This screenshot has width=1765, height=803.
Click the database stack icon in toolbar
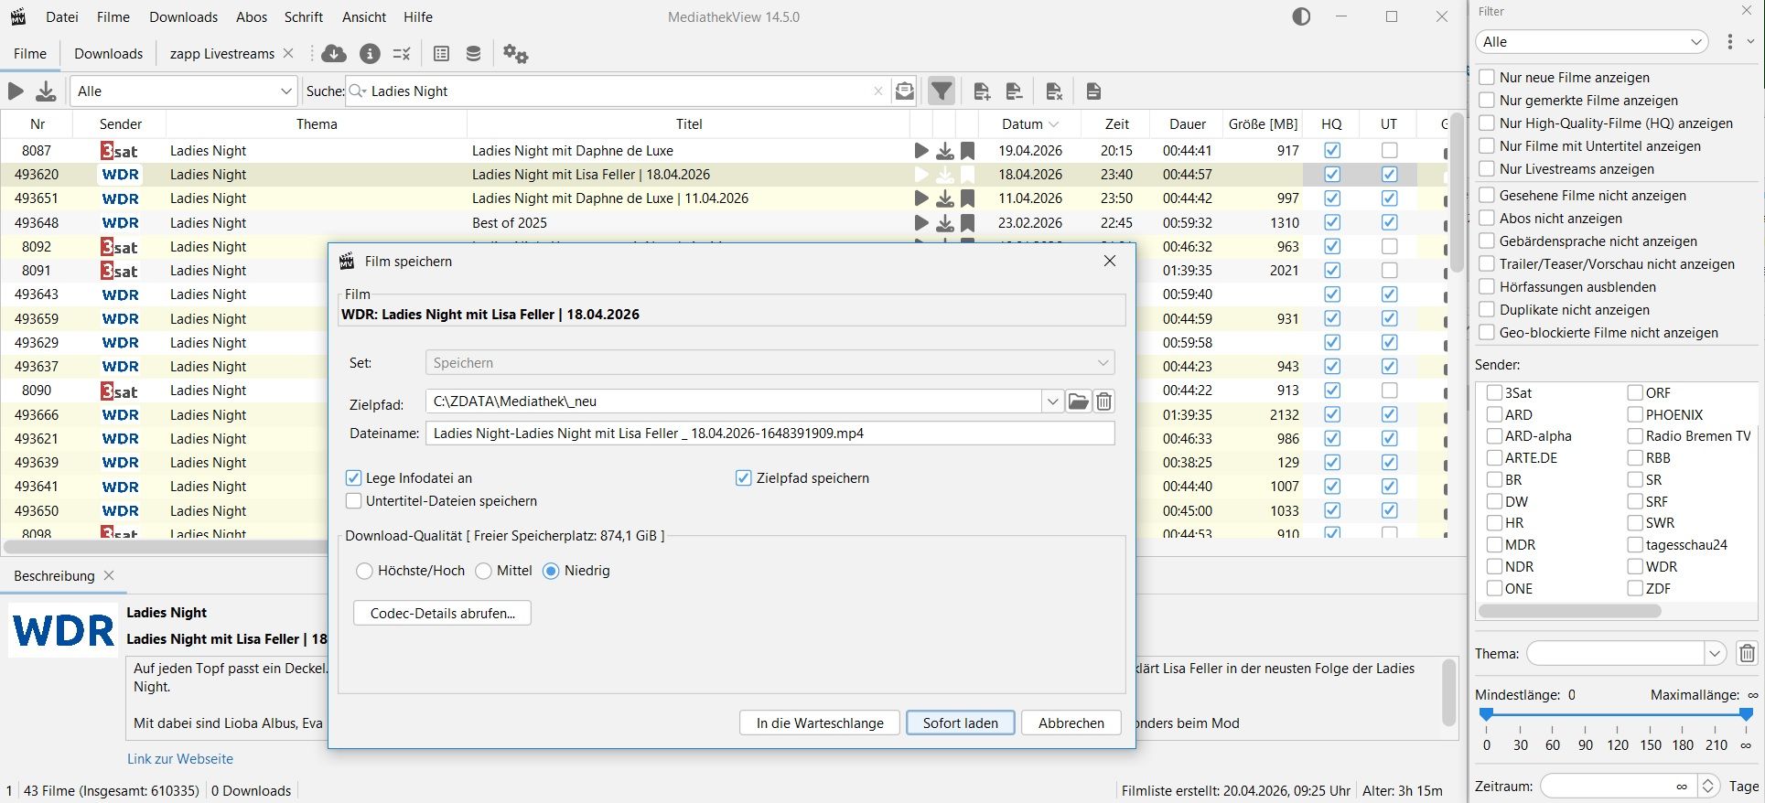[x=473, y=54]
